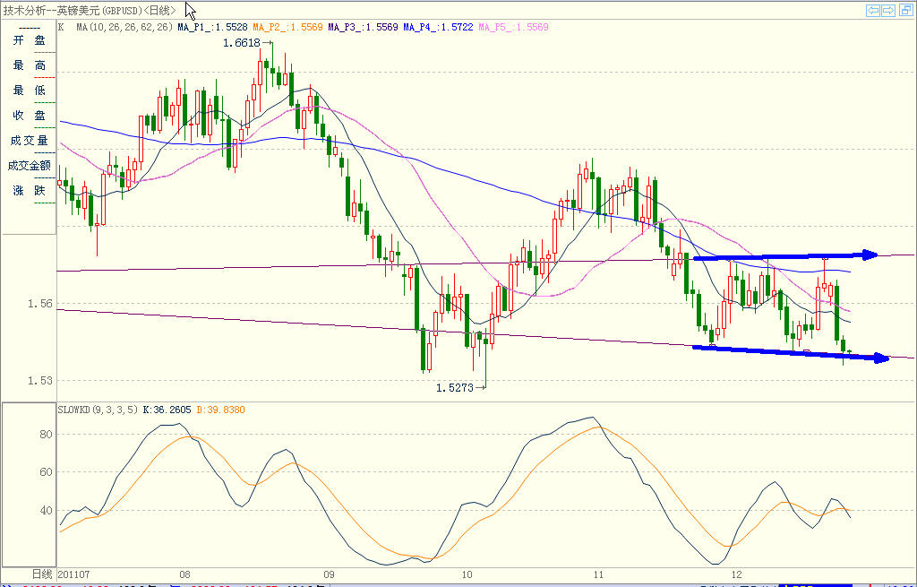Screen dimensions: 917x587
Task: Click the 60 level on SLOWKD axis
Action: coord(46,471)
